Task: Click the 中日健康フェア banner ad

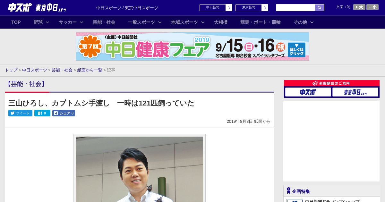Action: click(193, 46)
